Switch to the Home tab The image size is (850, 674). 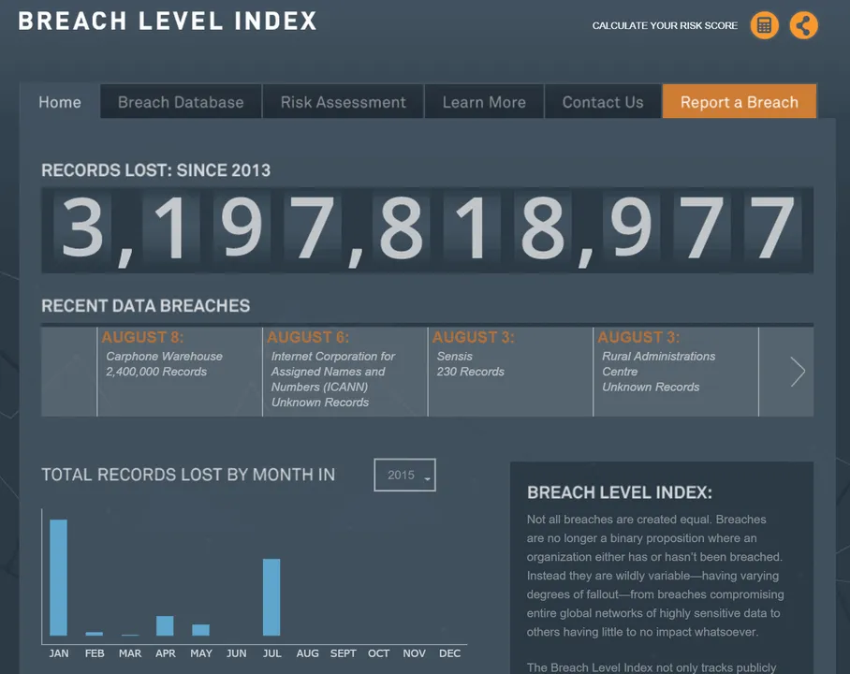60,102
